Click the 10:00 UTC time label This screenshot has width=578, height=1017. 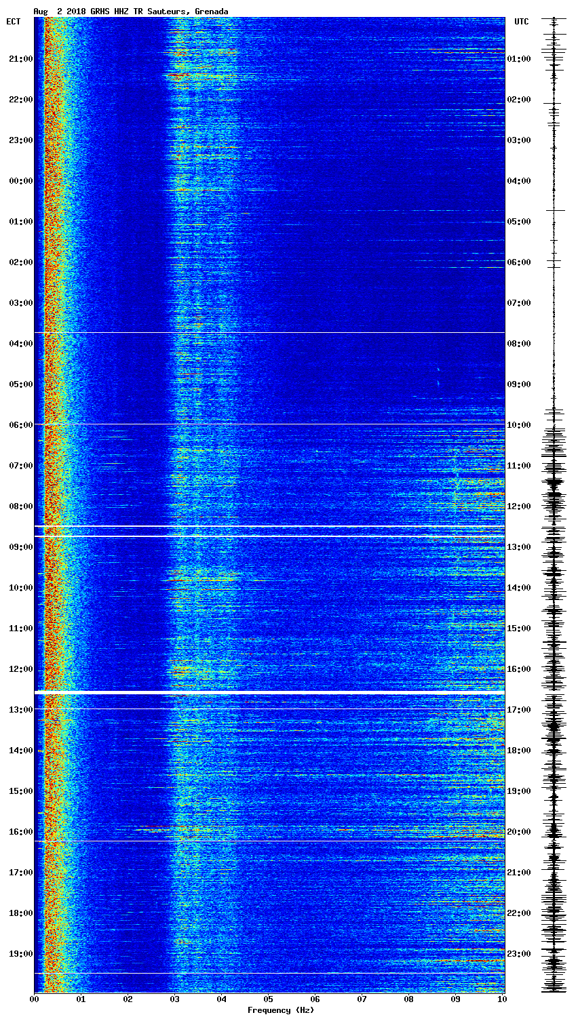coord(519,425)
